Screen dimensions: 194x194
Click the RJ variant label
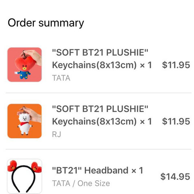[x=57, y=134]
